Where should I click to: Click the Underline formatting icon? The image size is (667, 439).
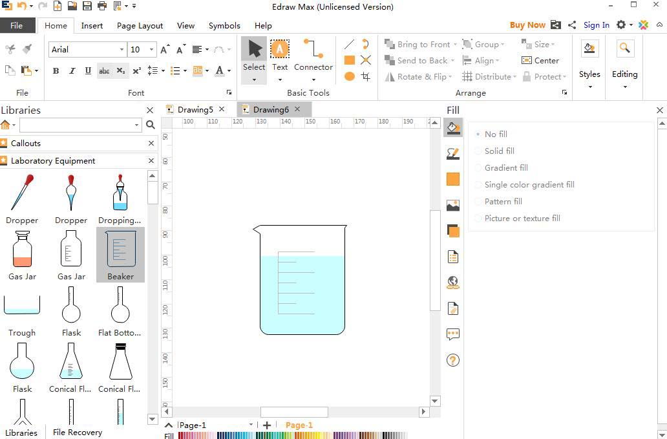[x=88, y=70]
